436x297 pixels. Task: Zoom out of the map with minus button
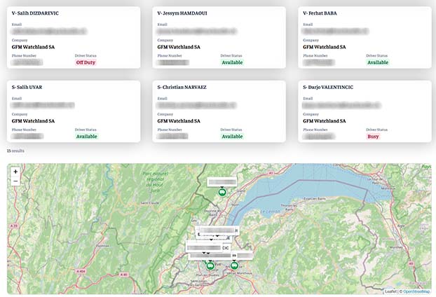(15, 181)
